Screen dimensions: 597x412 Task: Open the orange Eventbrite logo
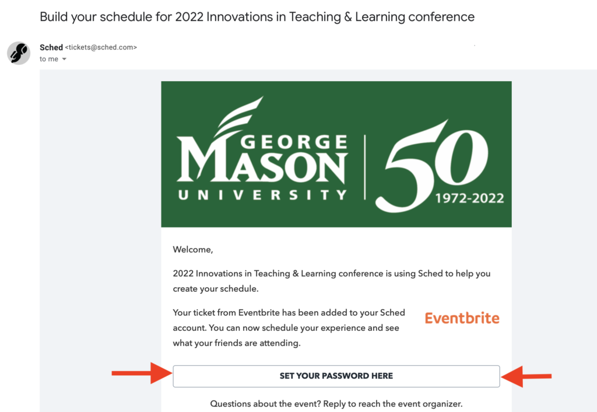pyautogui.click(x=462, y=318)
